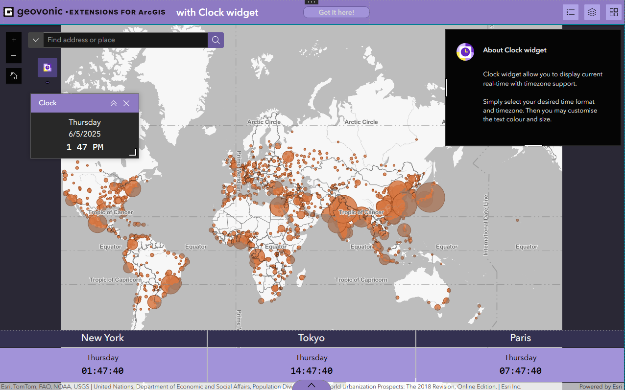
Task: Click the 07:47:40 Paris time
Action: (520, 371)
